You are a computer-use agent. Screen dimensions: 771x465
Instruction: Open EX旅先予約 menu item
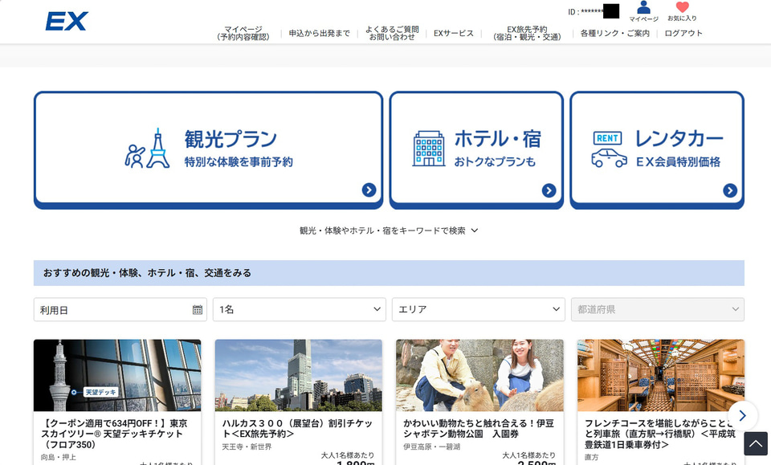coord(527,33)
